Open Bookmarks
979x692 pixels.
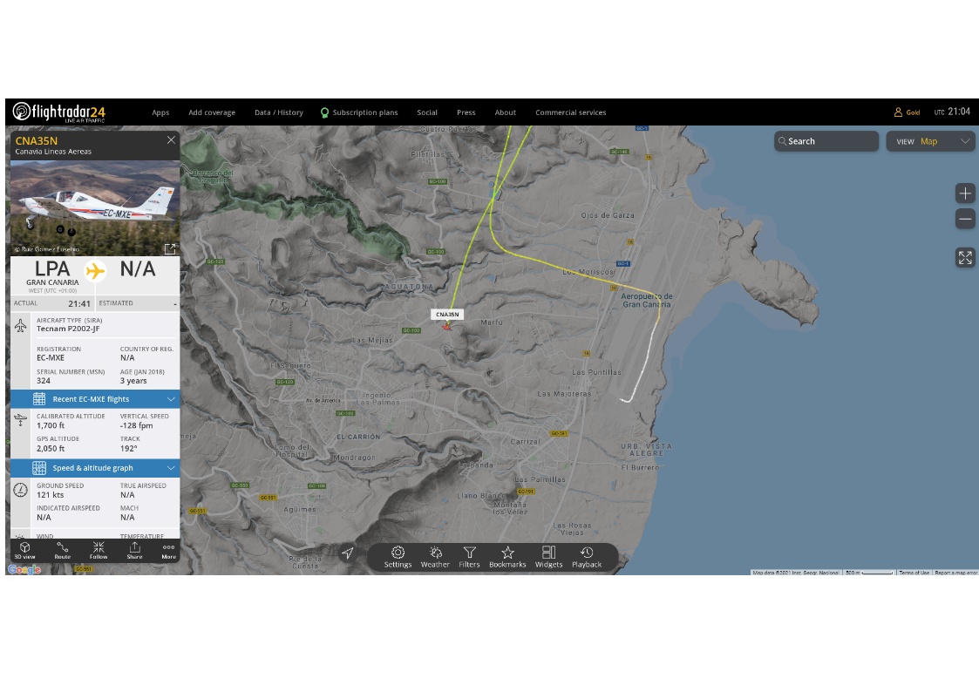click(x=507, y=557)
